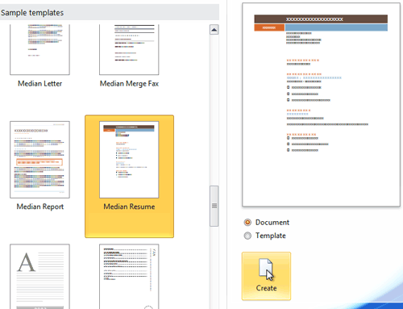This screenshot has width=403, height=309.
Task: Click the Median Letter label text
Action: click(39, 84)
